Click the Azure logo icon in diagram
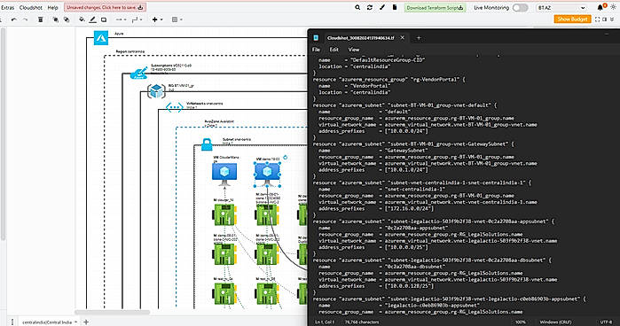 [101, 38]
